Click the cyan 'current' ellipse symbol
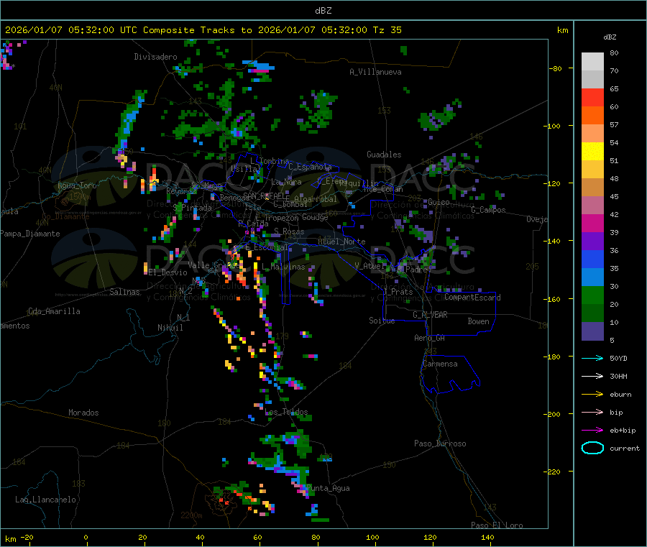This screenshot has width=647, height=547. (592, 448)
